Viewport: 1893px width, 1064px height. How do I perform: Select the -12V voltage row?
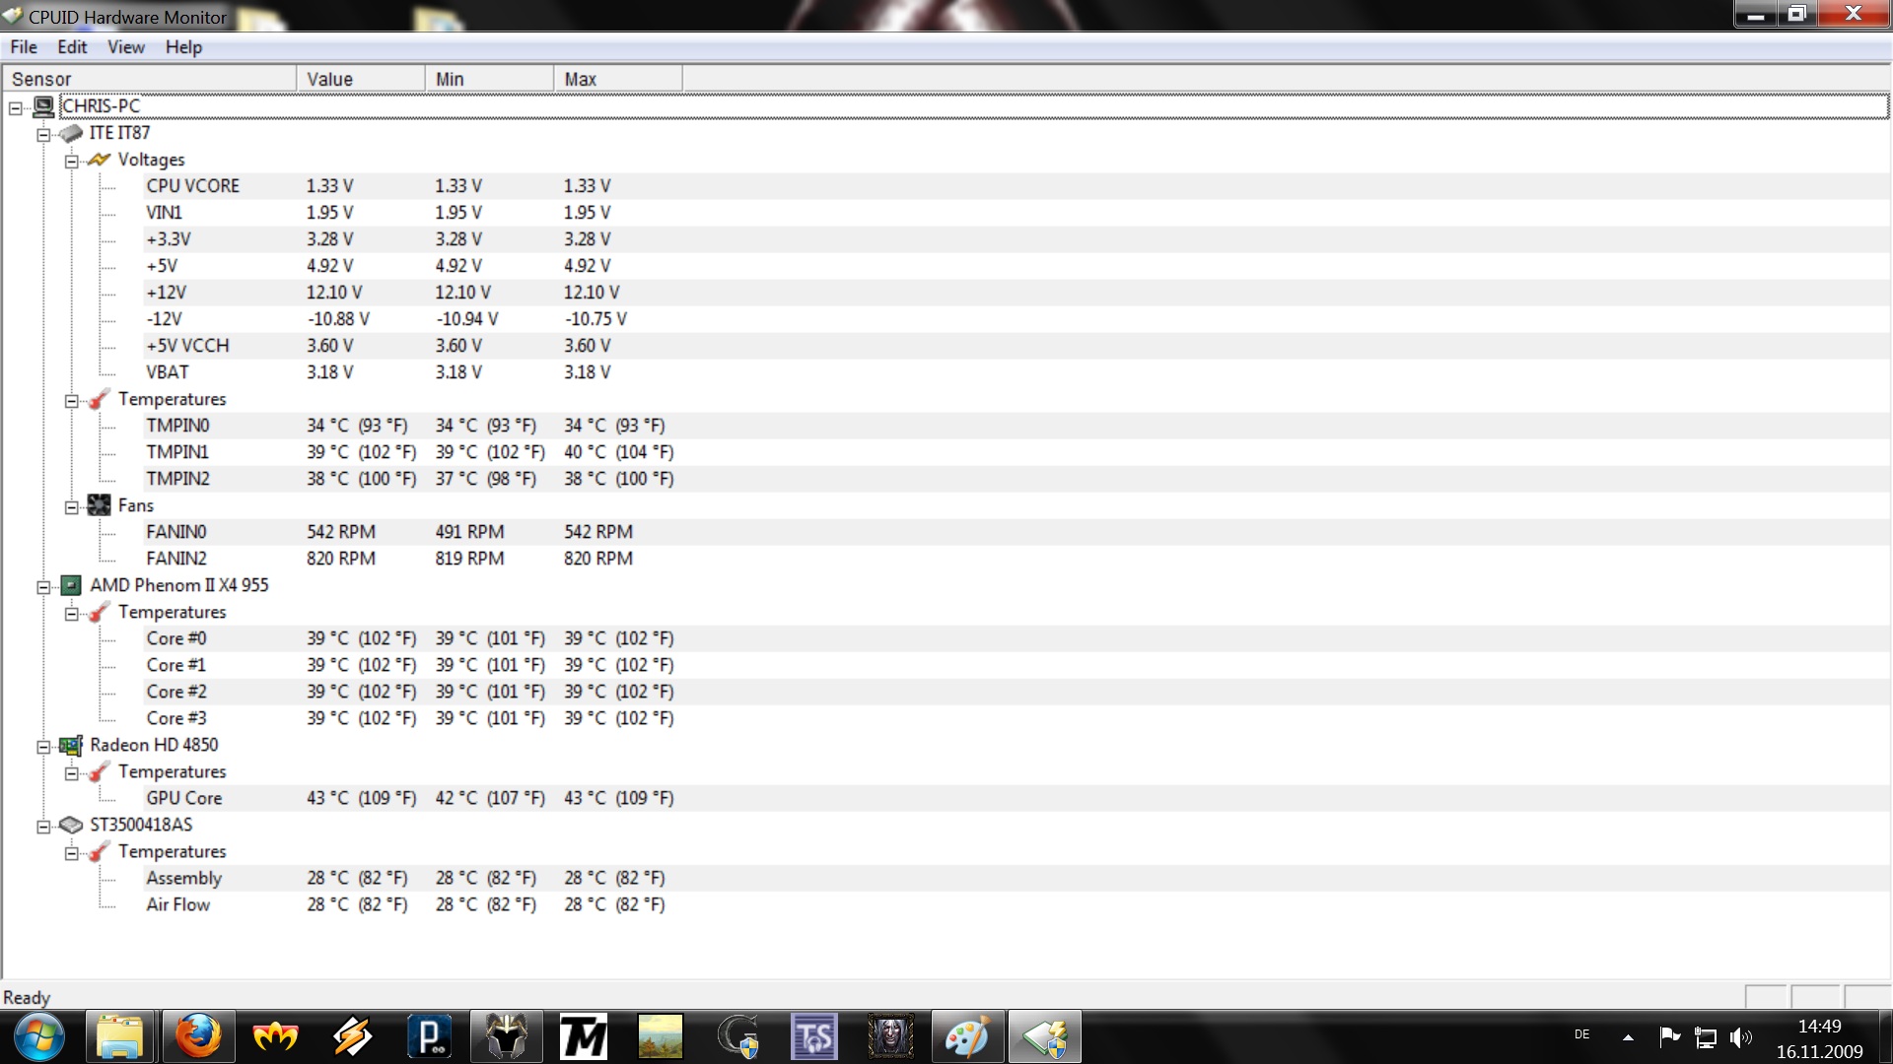tap(1016, 319)
